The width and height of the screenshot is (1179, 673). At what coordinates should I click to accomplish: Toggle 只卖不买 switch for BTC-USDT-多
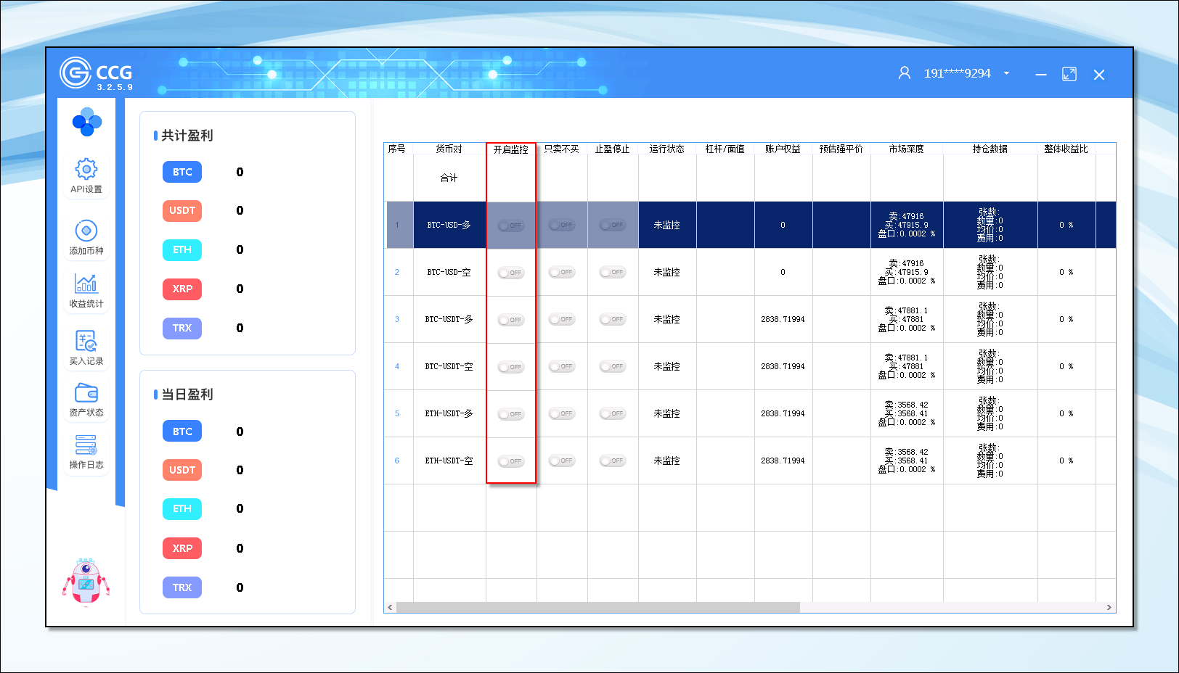tap(562, 319)
